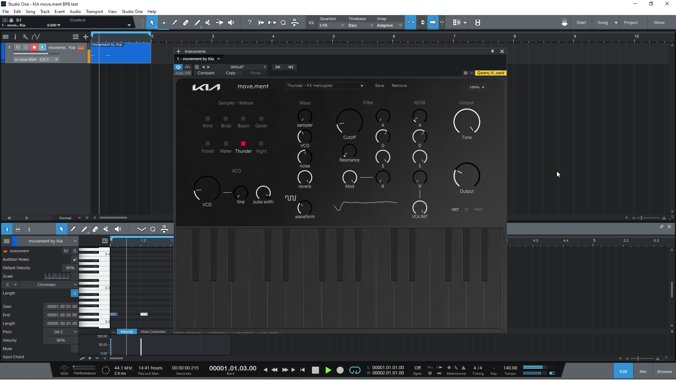Toggle Audition Notes checkbox
676x380 pixels.
point(75,259)
